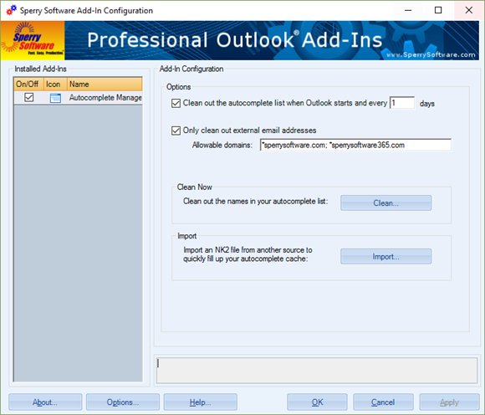
Task: Click the Apply button
Action: coord(449,402)
